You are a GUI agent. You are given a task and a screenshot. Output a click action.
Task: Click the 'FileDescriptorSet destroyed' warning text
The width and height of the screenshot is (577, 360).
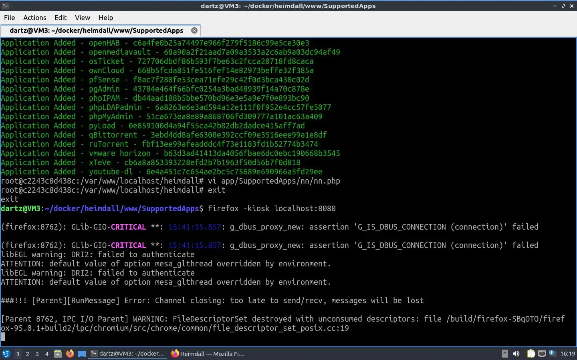[x=282, y=323]
